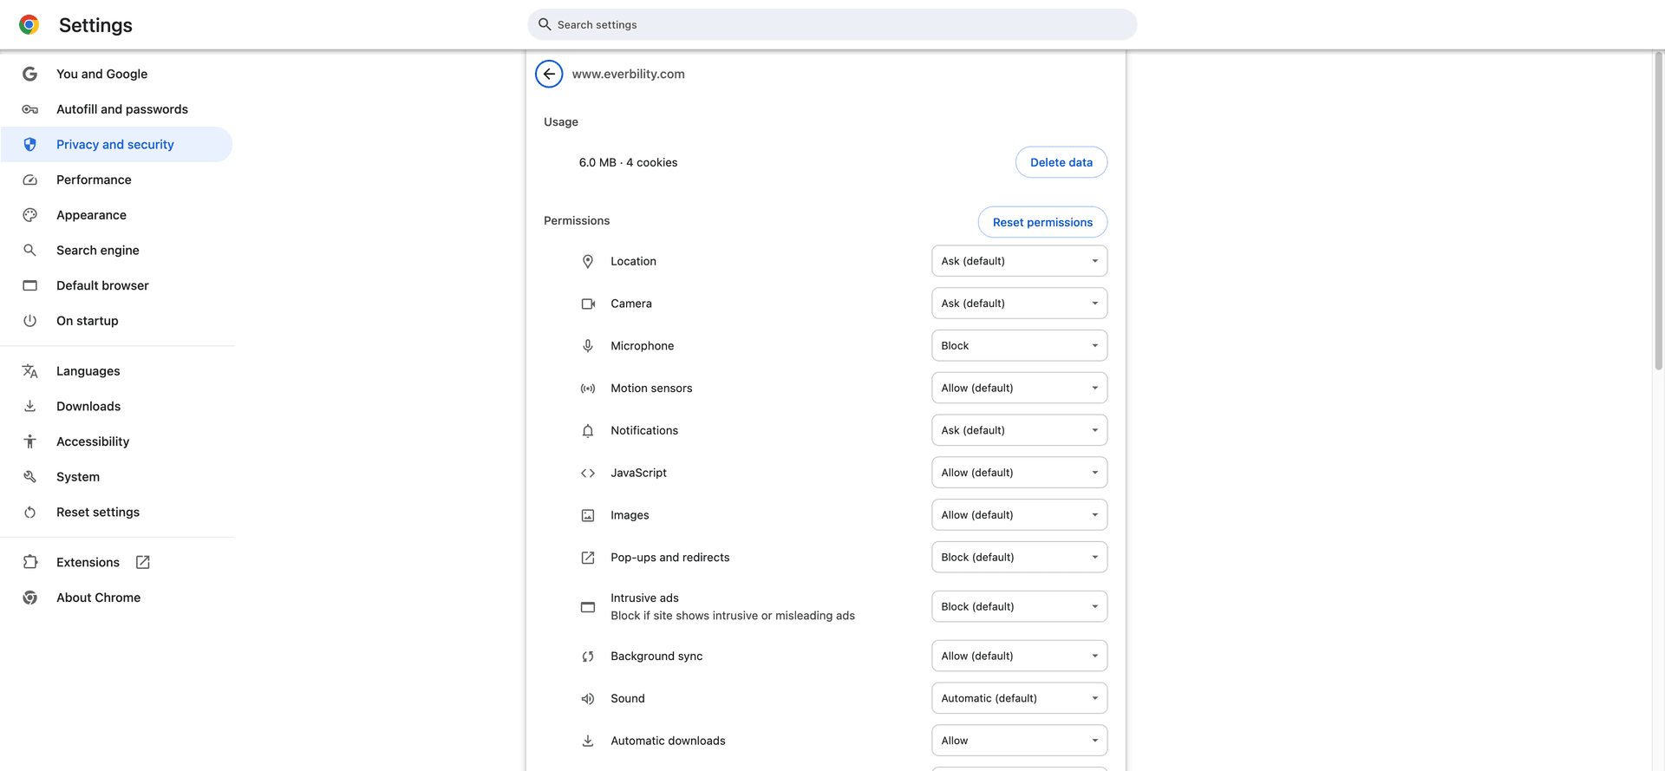The height and width of the screenshot is (771, 1665).
Task: Switch to Privacy and security section
Action: [114, 144]
